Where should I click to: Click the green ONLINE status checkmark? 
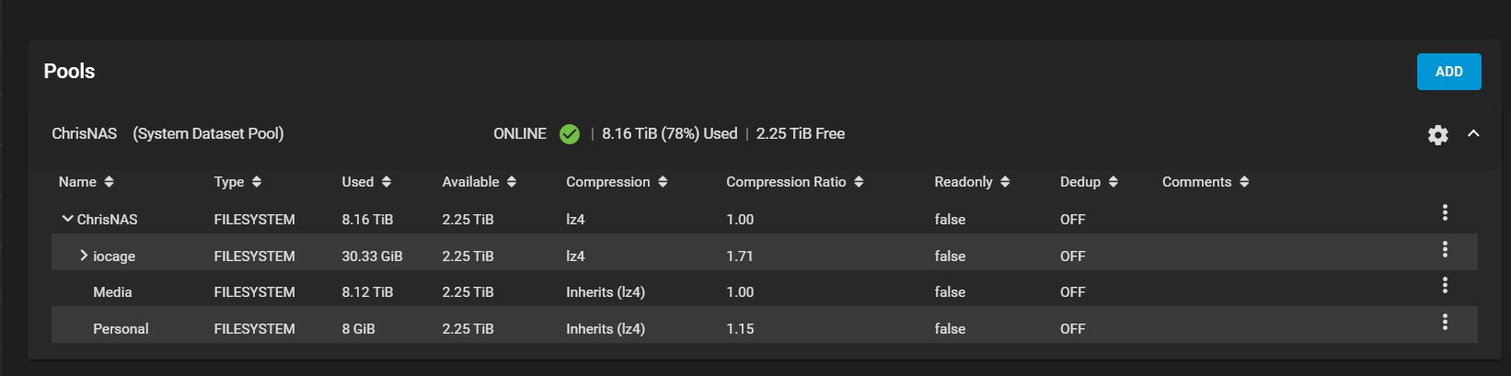(570, 134)
